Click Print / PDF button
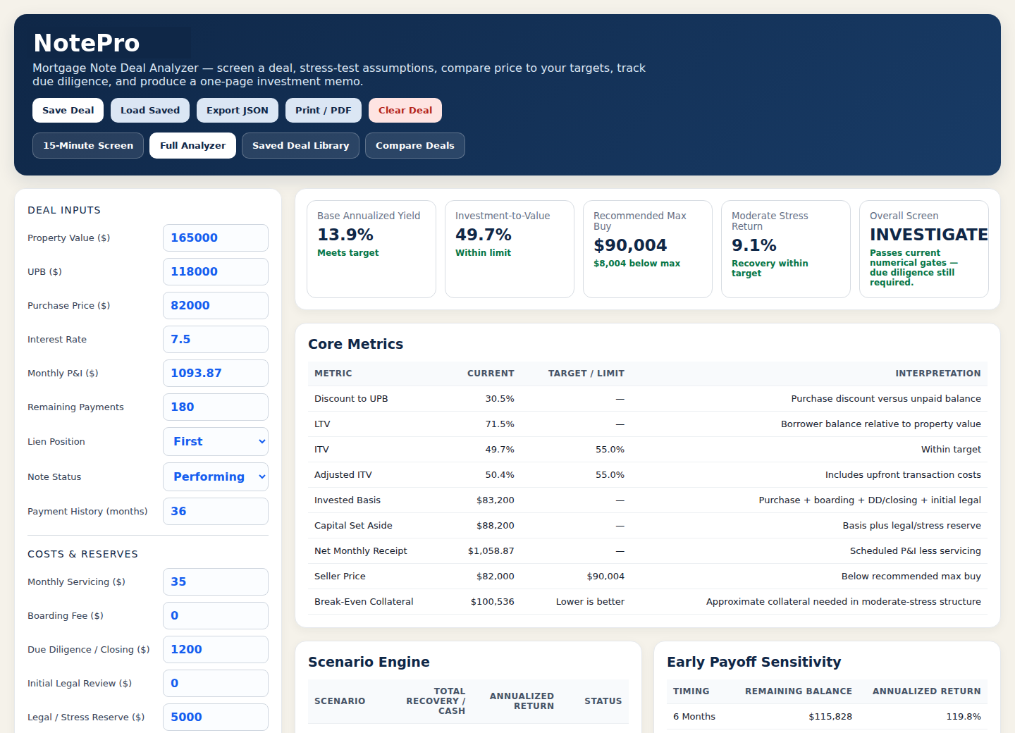The width and height of the screenshot is (1015, 733). click(x=324, y=111)
